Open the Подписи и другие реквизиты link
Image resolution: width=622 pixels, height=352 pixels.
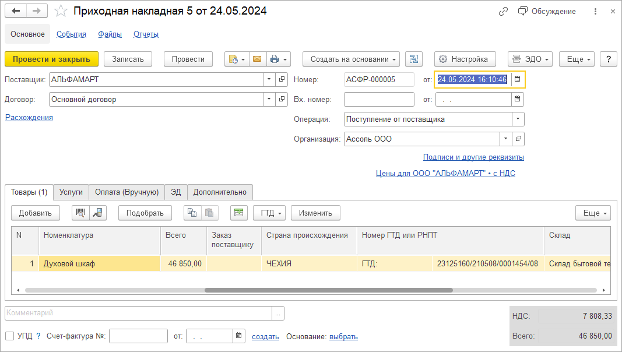[x=473, y=157]
